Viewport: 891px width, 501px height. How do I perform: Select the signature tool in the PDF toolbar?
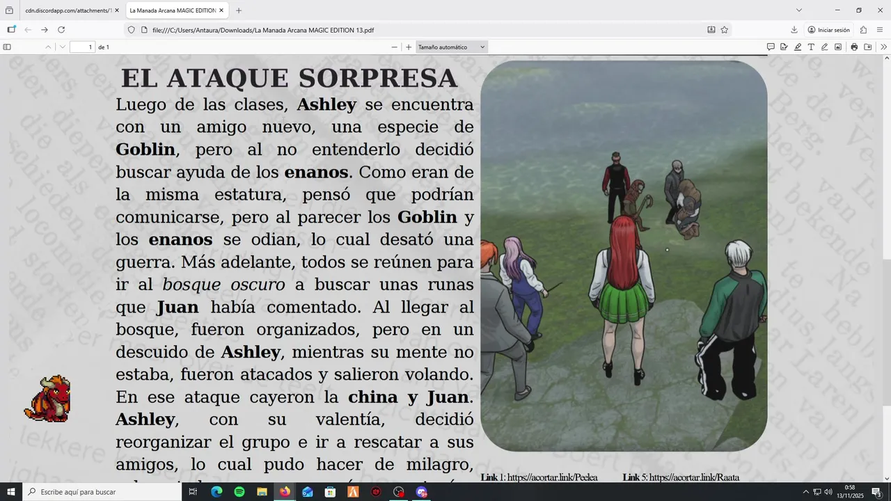(784, 47)
